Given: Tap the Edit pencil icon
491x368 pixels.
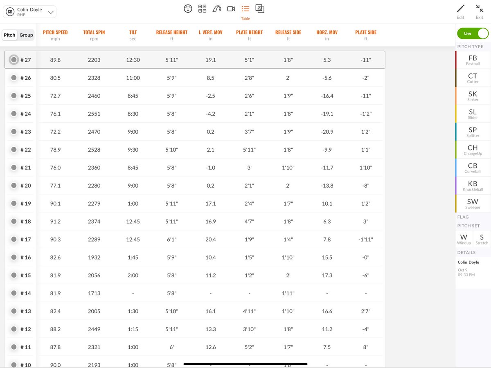Looking at the screenshot, I should [x=460, y=9].
